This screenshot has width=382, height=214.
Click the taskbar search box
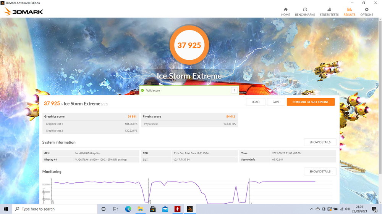(55, 209)
